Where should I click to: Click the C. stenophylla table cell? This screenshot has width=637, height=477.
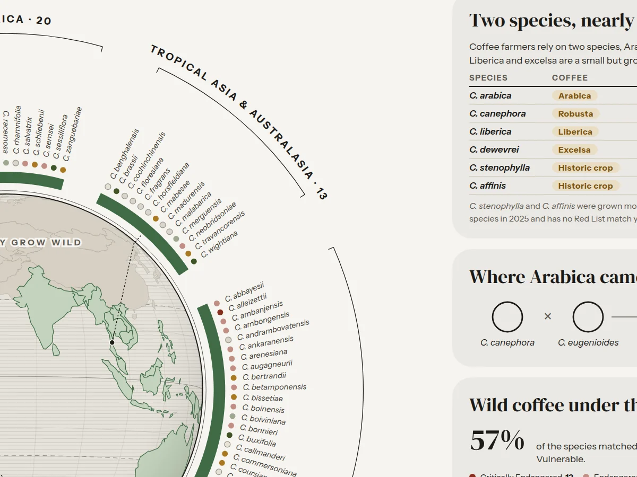500,168
